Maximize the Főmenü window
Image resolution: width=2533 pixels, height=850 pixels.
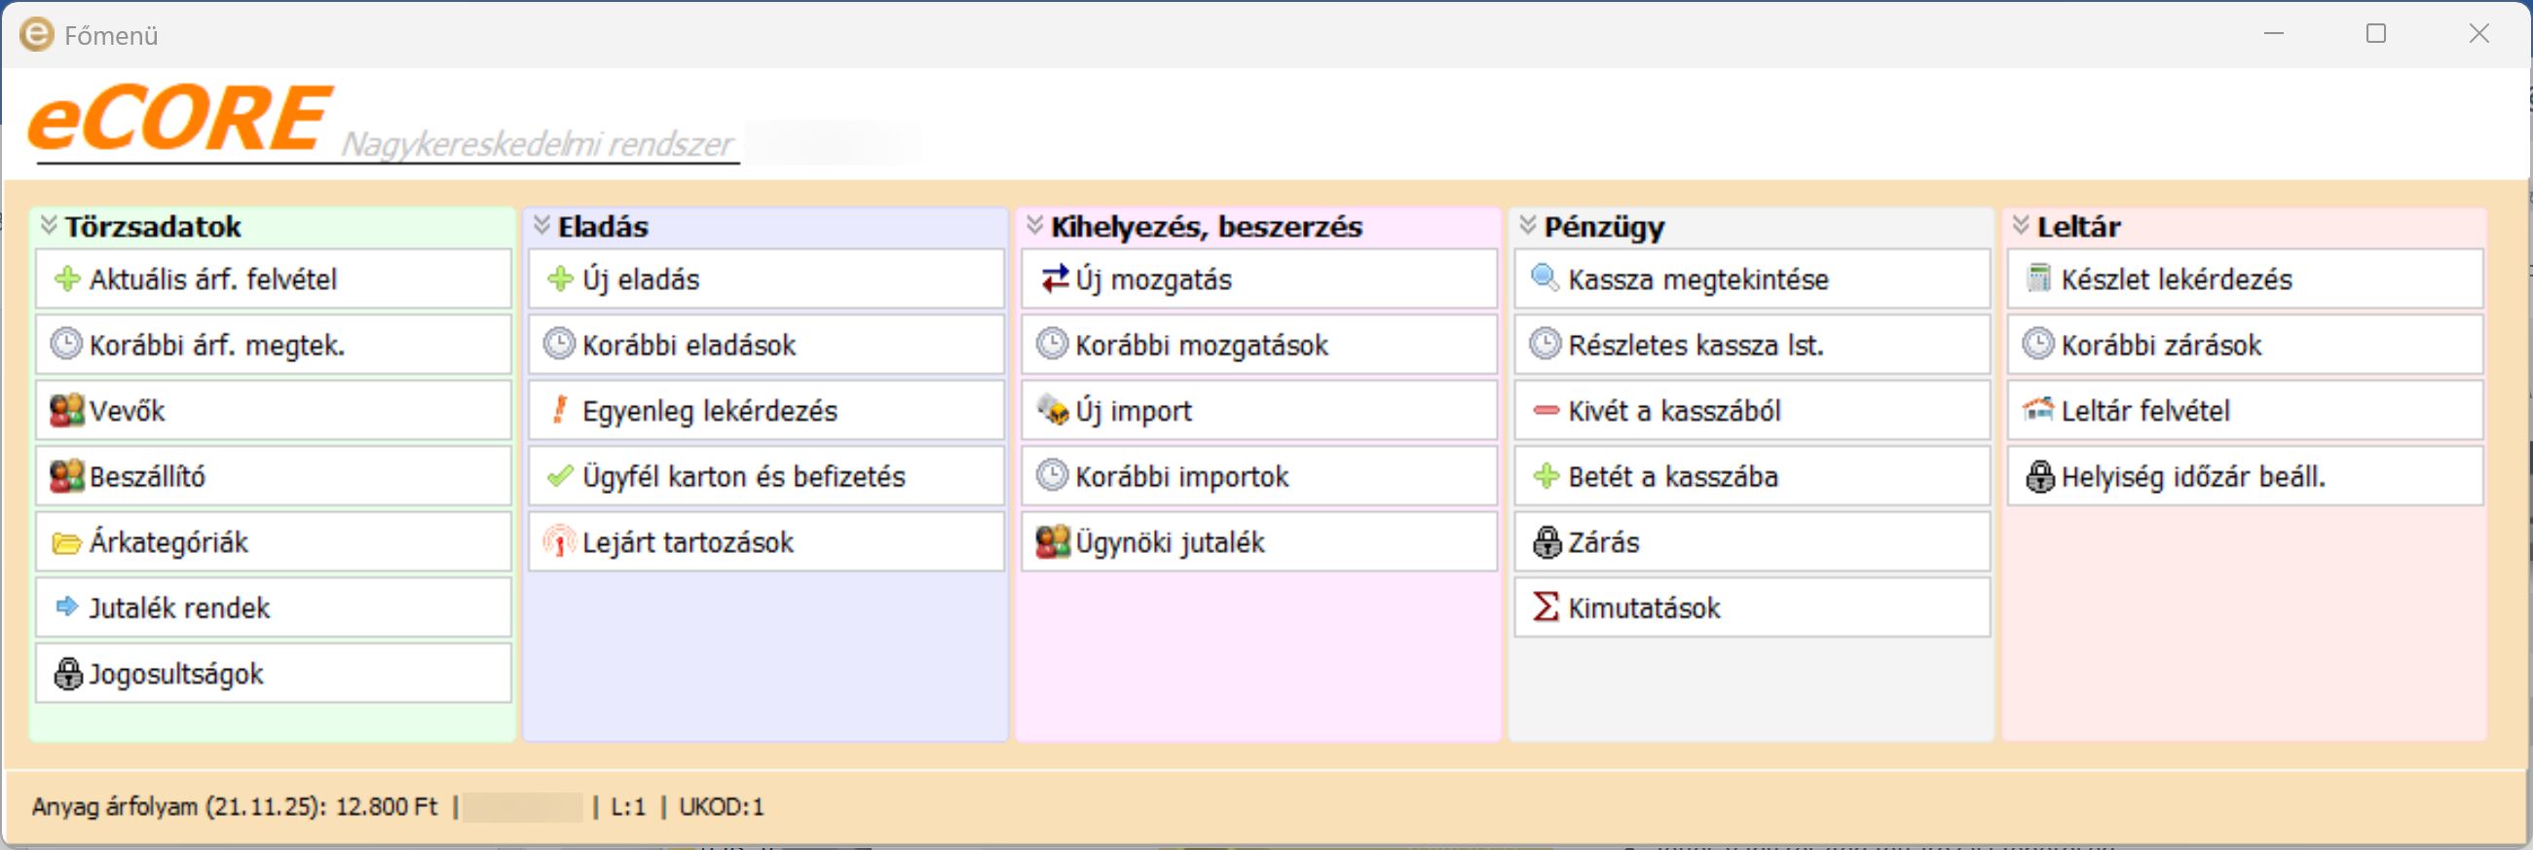[2375, 33]
